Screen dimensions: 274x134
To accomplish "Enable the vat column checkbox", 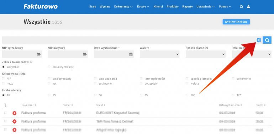I will [49, 84].
